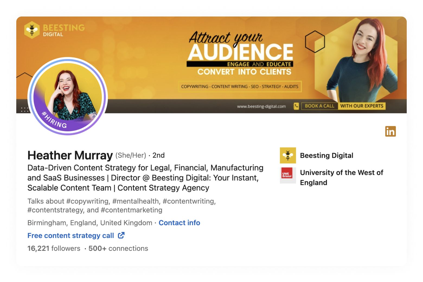Open the UWE Bristol university logo
This screenshot has width=423, height=282.
pos(288,175)
